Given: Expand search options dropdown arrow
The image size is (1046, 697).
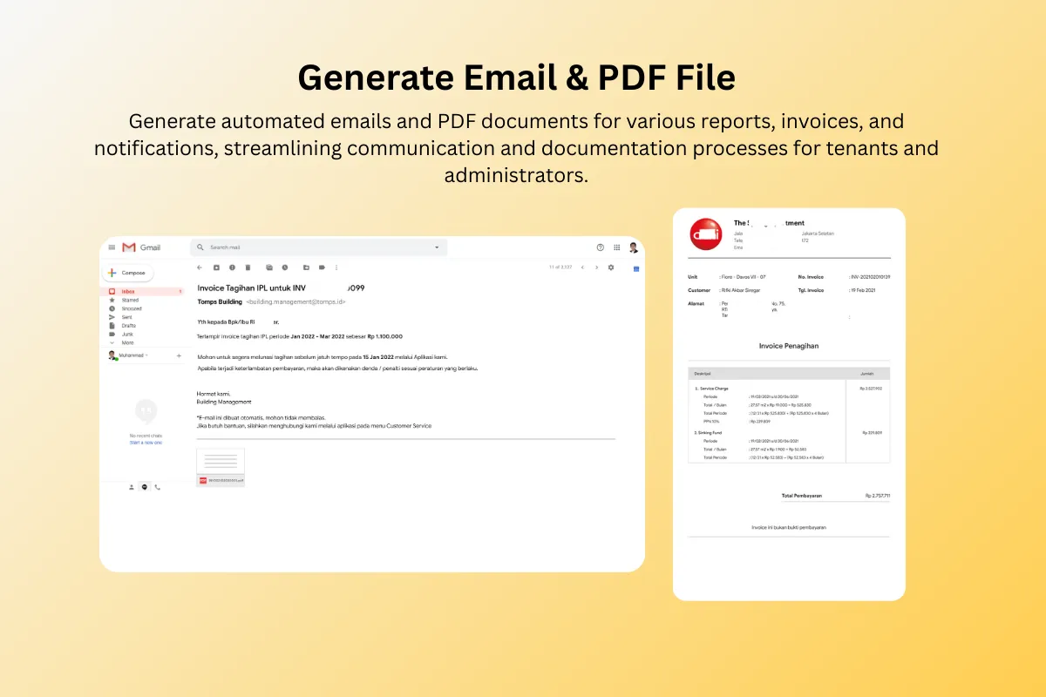Looking at the screenshot, I should [x=437, y=247].
